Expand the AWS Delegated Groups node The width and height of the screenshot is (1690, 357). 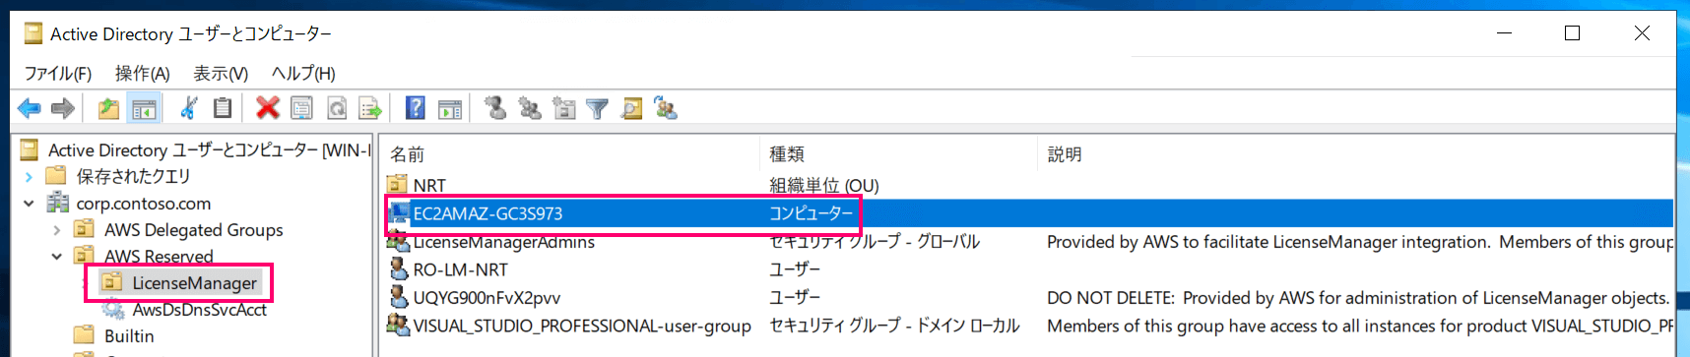56,230
